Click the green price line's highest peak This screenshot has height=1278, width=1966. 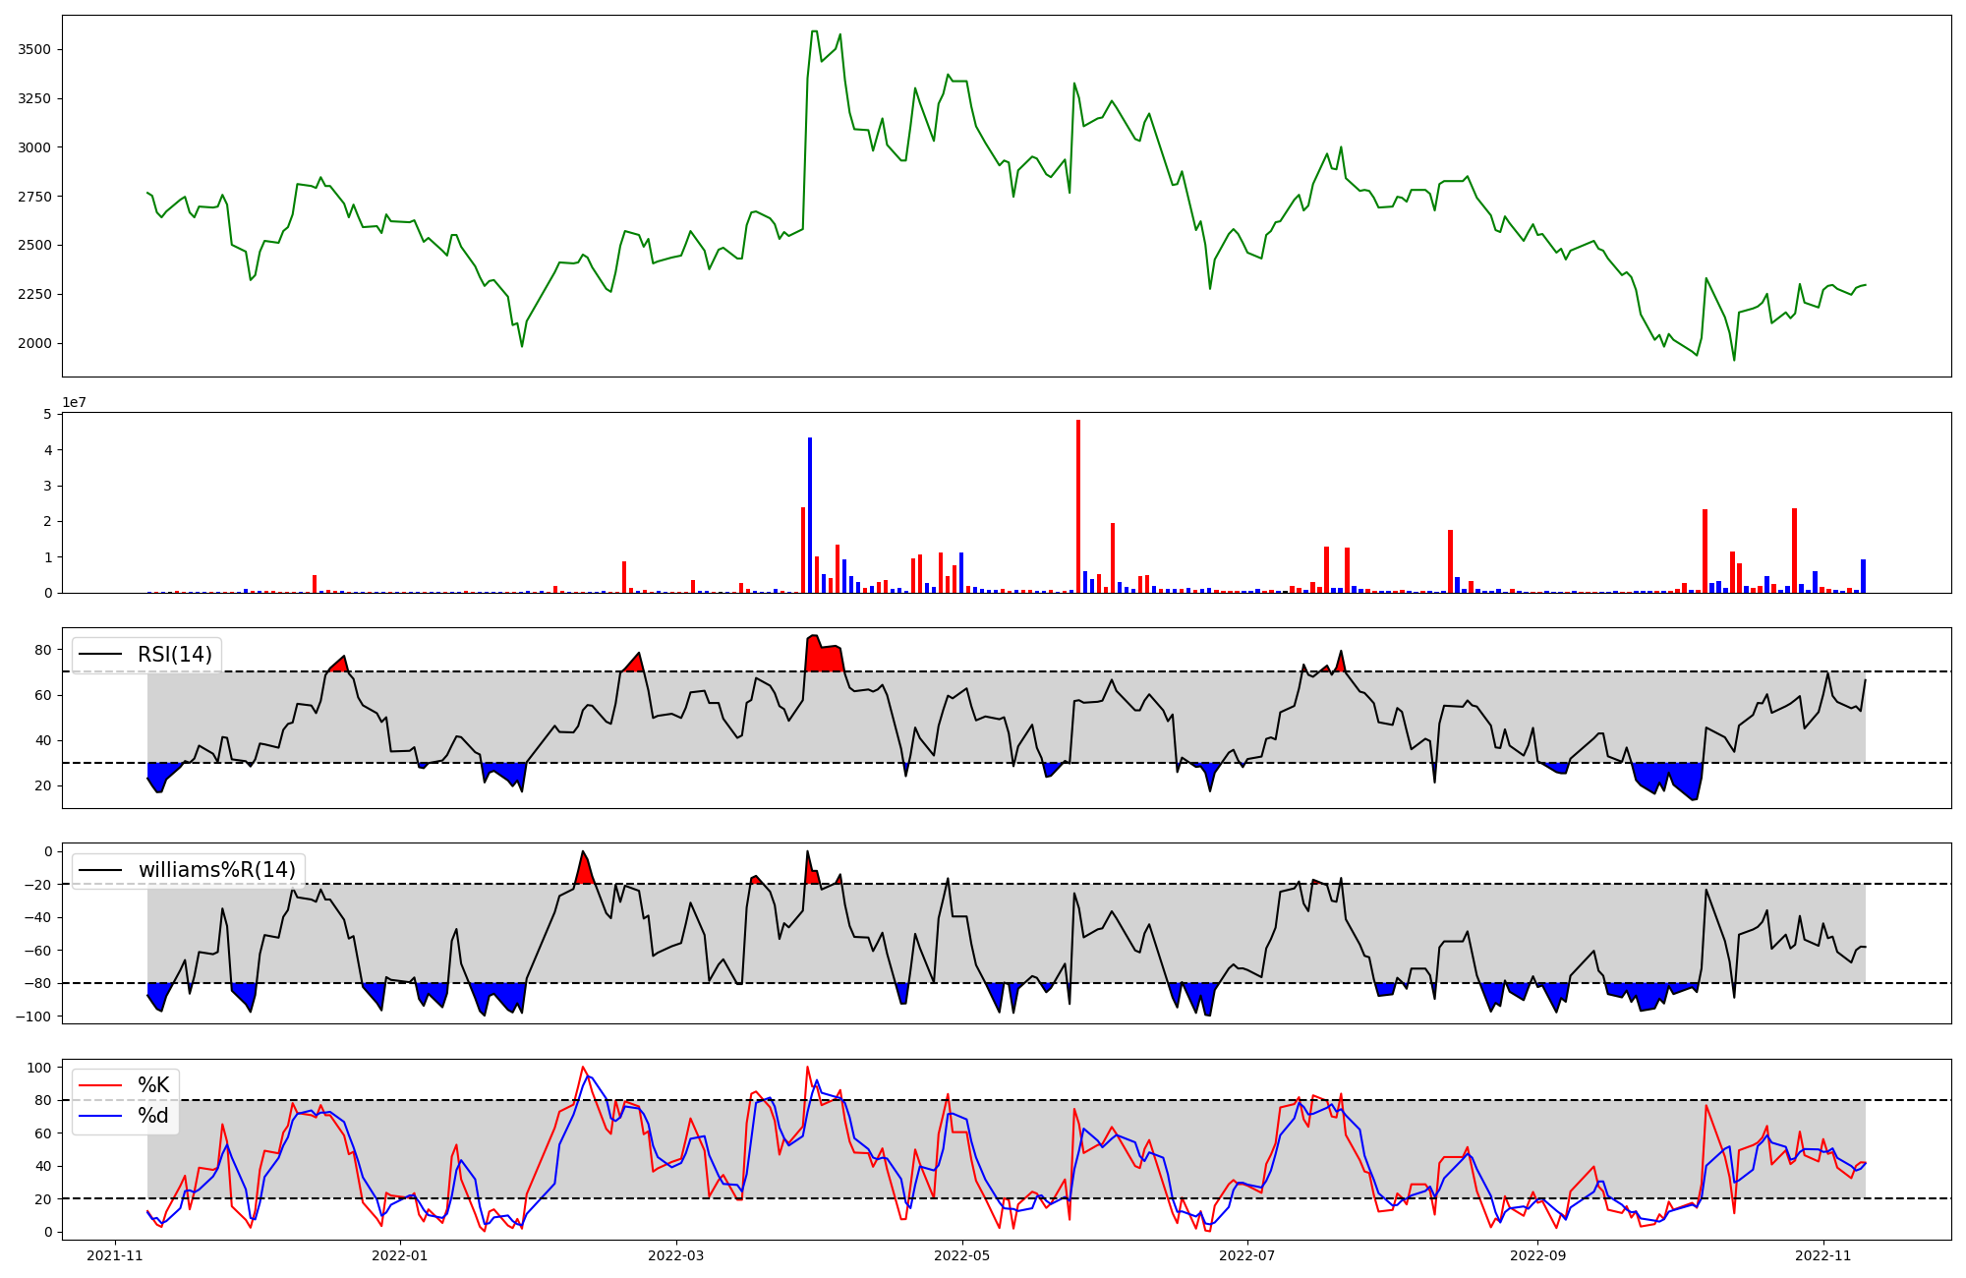tap(814, 31)
